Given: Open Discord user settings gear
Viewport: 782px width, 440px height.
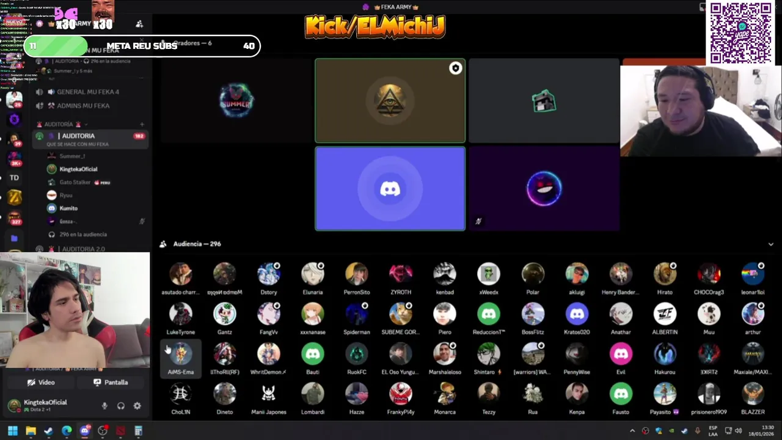Looking at the screenshot, I should tap(137, 406).
